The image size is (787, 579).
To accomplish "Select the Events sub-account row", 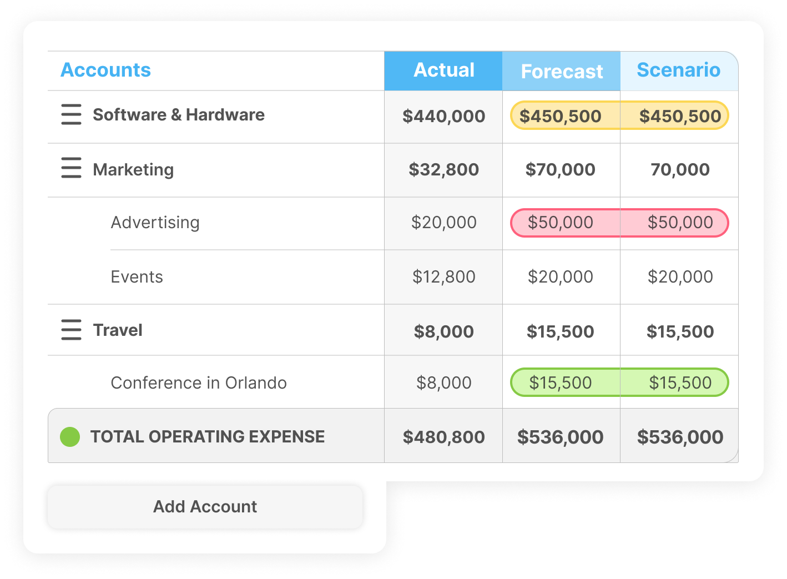I will click(393, 277).
